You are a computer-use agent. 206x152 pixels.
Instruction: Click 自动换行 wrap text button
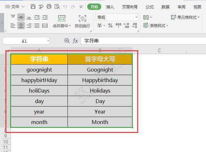click(x=82, y=22)
